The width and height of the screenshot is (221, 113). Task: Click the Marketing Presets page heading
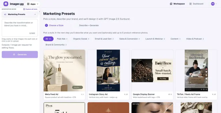point(59,14)
